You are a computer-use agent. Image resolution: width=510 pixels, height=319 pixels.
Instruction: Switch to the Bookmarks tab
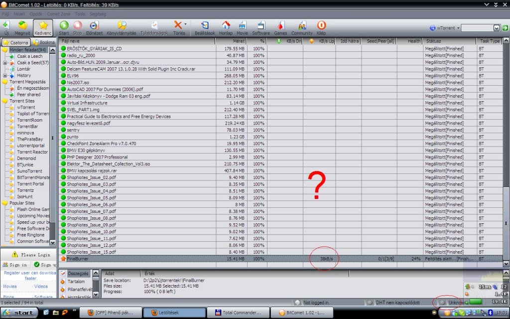[x=44, y=42]
